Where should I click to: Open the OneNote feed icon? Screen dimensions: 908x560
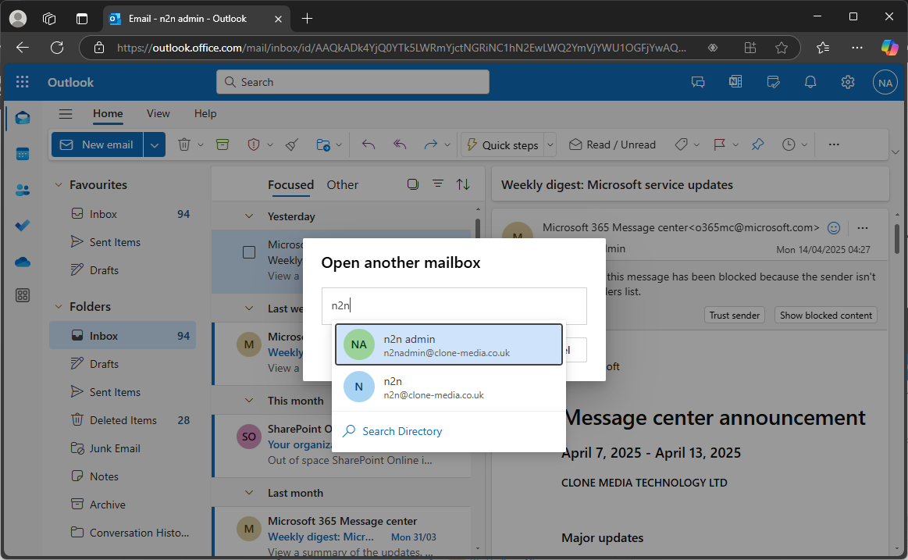point(735,82)
